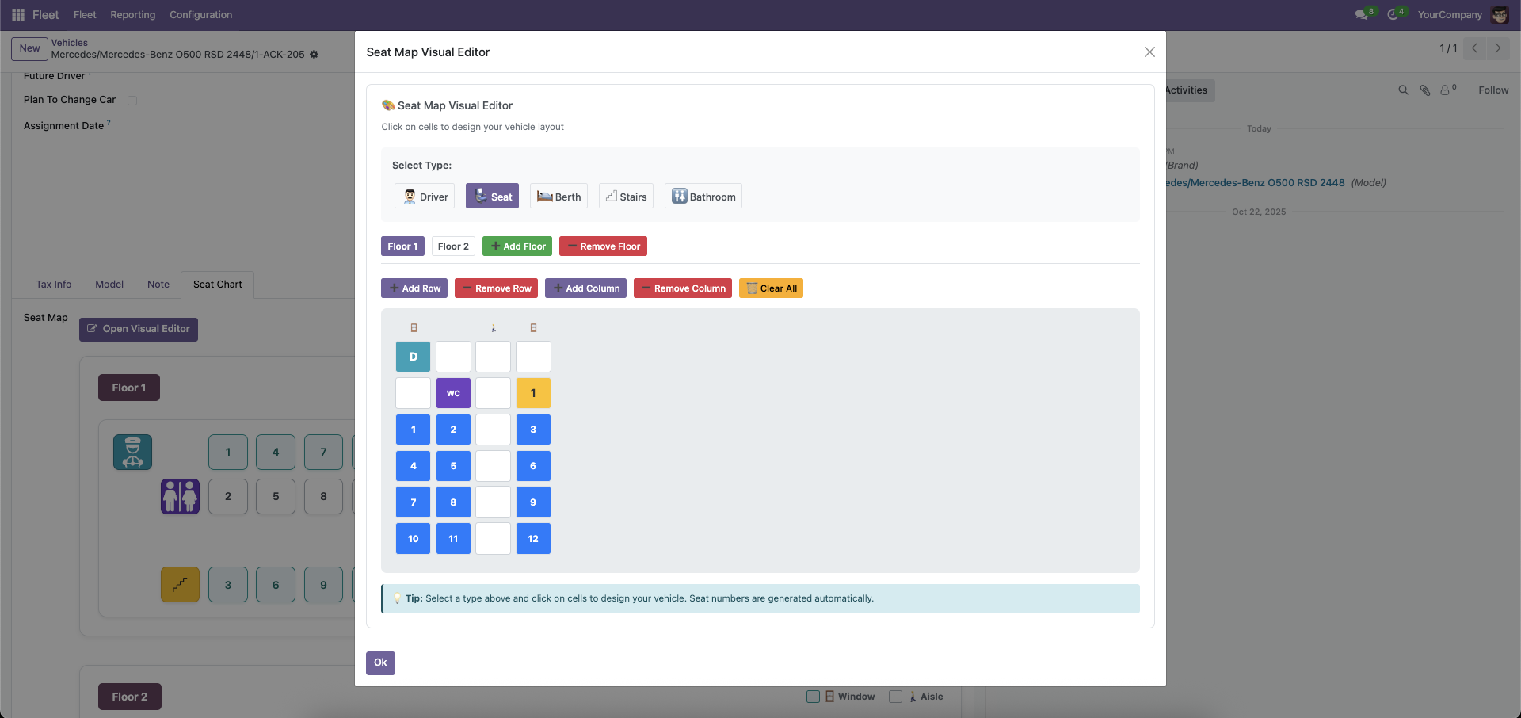Select the Driver cell type

coord(425,197)
